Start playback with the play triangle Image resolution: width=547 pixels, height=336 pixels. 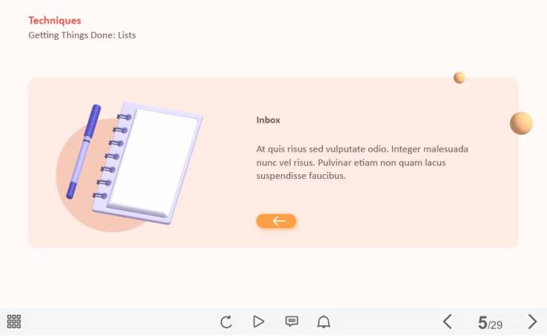[258, 321]
